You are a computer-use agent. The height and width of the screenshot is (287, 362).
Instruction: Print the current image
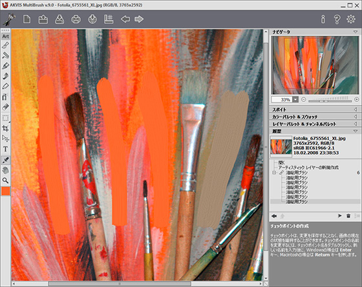(x=76, y=19)
